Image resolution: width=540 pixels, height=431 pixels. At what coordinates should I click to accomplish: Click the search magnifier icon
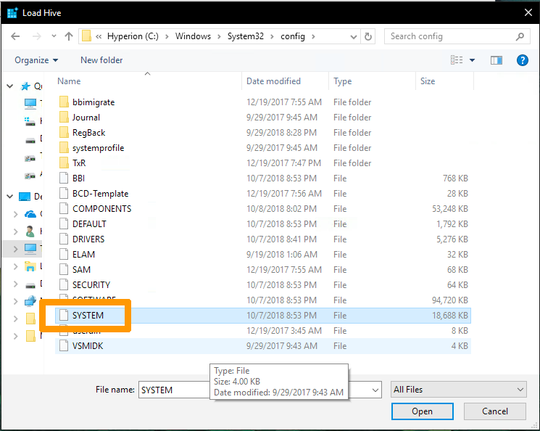(x=520, y=36)
